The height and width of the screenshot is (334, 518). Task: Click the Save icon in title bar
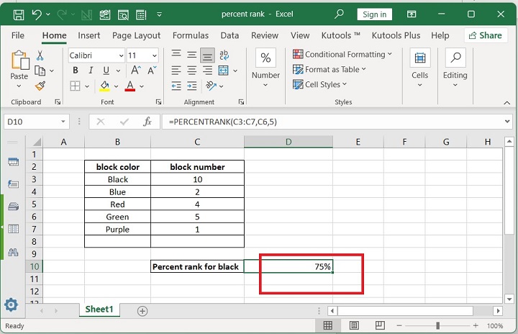pyautogui.click(x=18, y=14)
